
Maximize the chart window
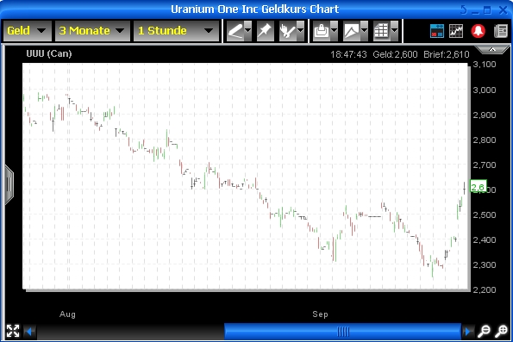[x=487, y=10]
